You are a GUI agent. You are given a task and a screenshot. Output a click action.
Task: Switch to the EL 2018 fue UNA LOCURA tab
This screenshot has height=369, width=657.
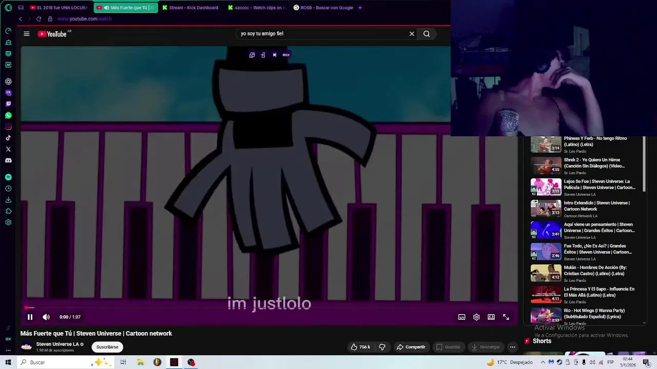[x=59, y=8]
